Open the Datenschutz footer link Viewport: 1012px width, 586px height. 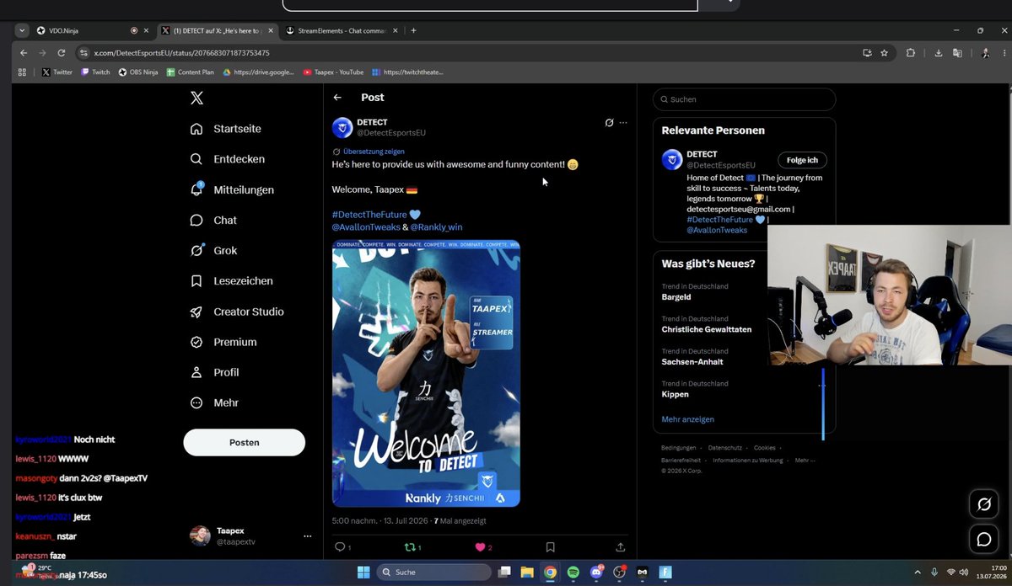(725, 448)
